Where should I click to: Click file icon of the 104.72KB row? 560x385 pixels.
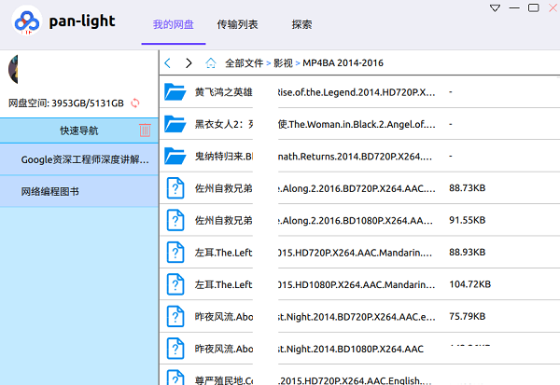pyautogui.click(x=175, y=284)
